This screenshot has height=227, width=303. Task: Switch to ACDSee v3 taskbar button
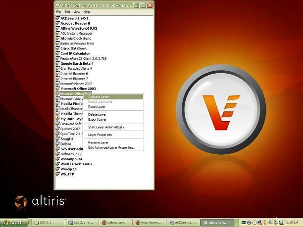pyautogui.click(x=183, y=223)
